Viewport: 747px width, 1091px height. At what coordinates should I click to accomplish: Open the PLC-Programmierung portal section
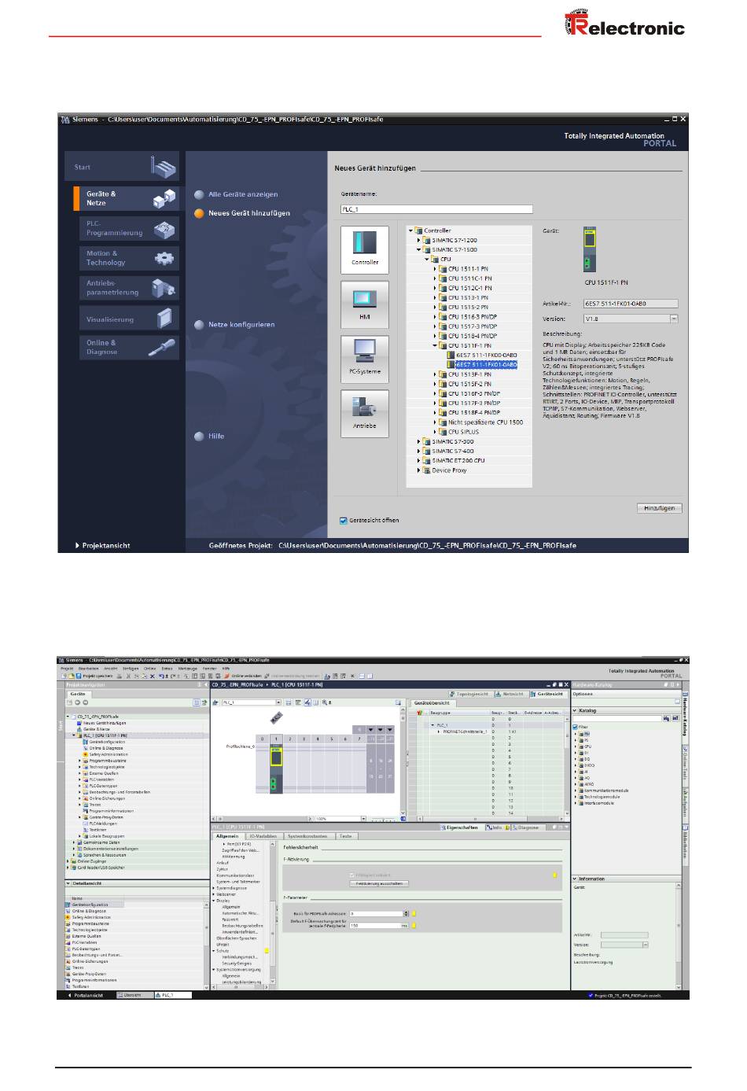122,229
